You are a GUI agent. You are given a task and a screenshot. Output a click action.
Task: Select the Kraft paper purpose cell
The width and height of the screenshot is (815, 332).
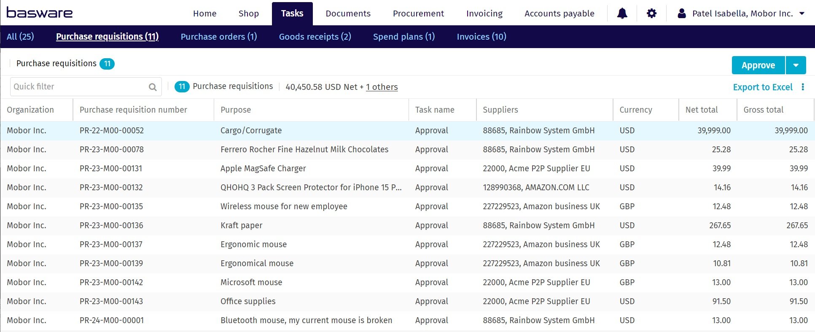241,225
